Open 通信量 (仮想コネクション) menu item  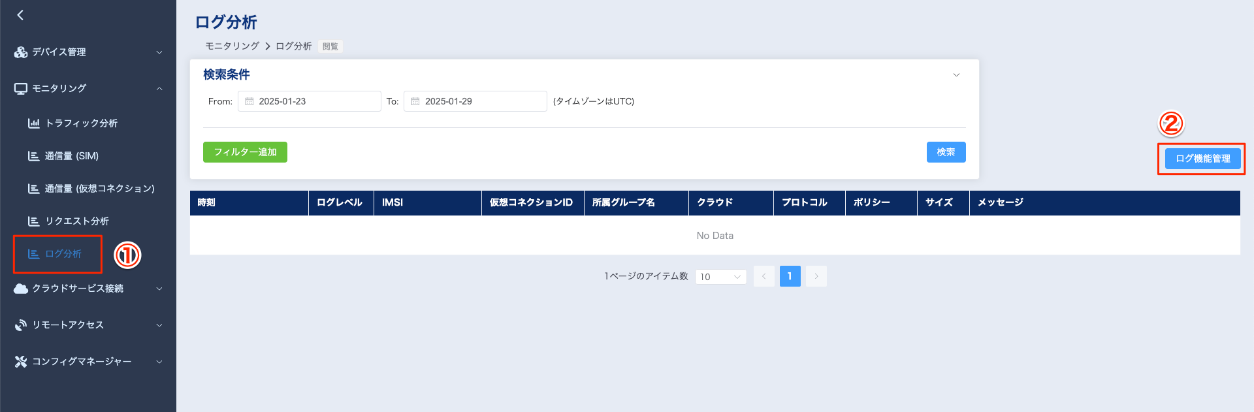coord(99,189)
